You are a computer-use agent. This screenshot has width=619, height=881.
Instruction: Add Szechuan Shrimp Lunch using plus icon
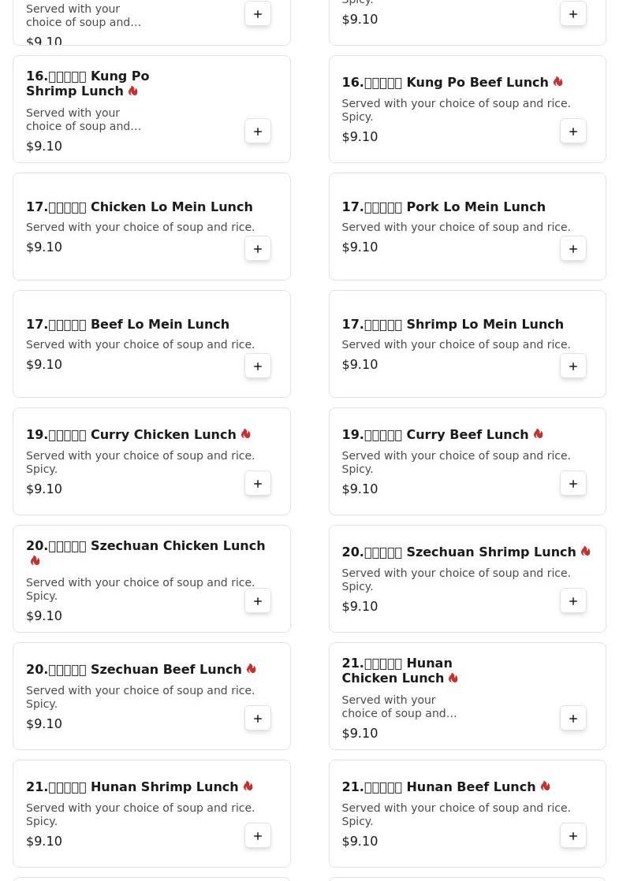[x=573, y=601]
